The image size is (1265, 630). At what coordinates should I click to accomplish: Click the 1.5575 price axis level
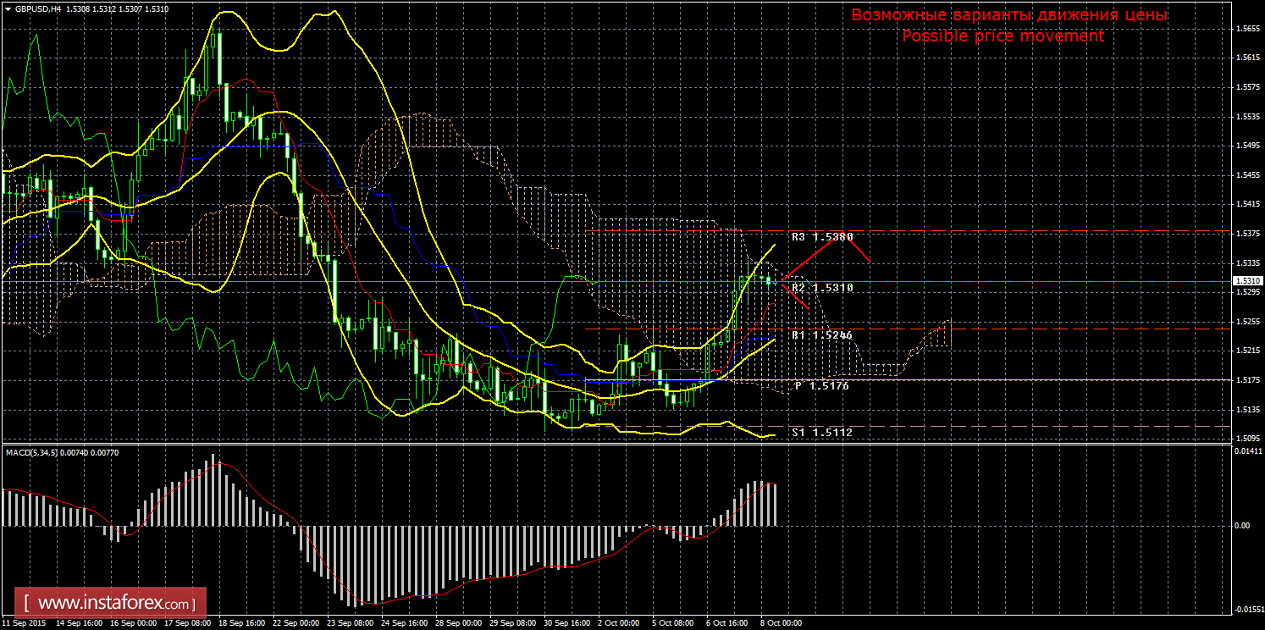click(x=1246, y=87)
